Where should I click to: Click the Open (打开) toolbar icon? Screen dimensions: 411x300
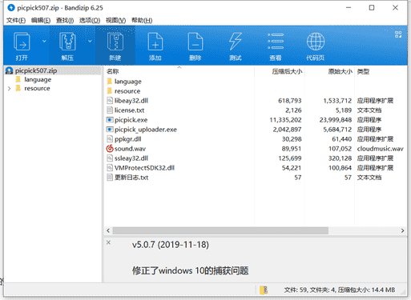coord(22,46)
